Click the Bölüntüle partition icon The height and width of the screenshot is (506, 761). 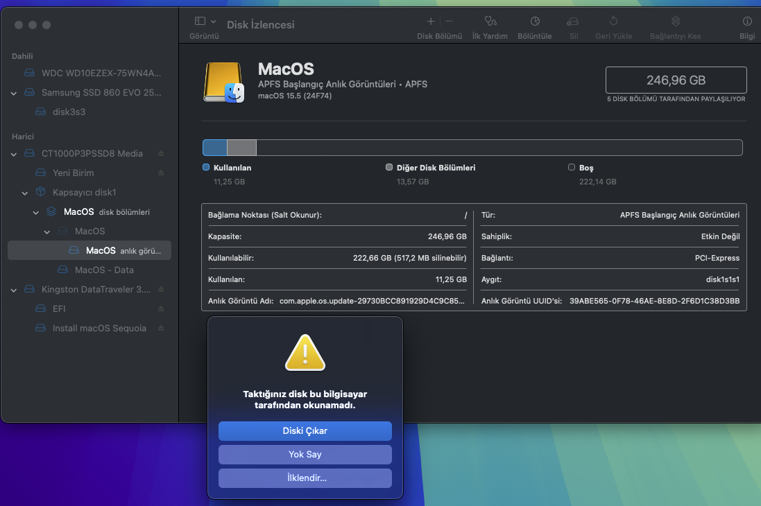tap(534, 22)
